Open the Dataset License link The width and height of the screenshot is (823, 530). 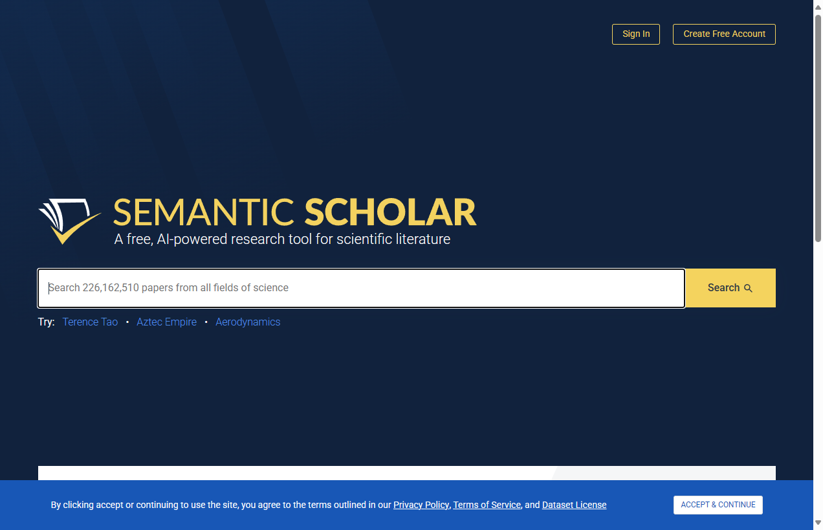pyautogui.click(x=574, y=505)
